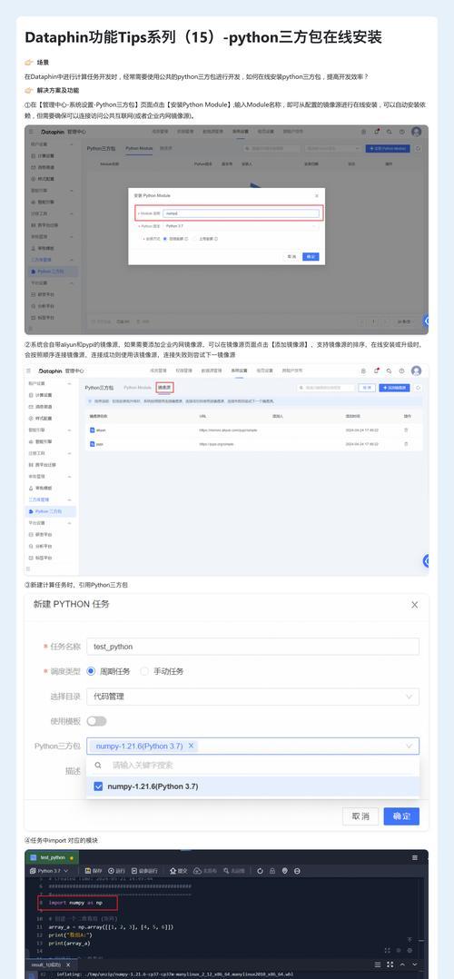Click the user avatar in second screenshot header
The image size is (454, 979).
[416, 371]
